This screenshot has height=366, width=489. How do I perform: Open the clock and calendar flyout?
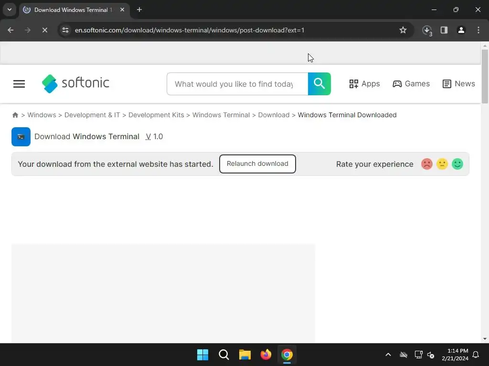(455, 355)
